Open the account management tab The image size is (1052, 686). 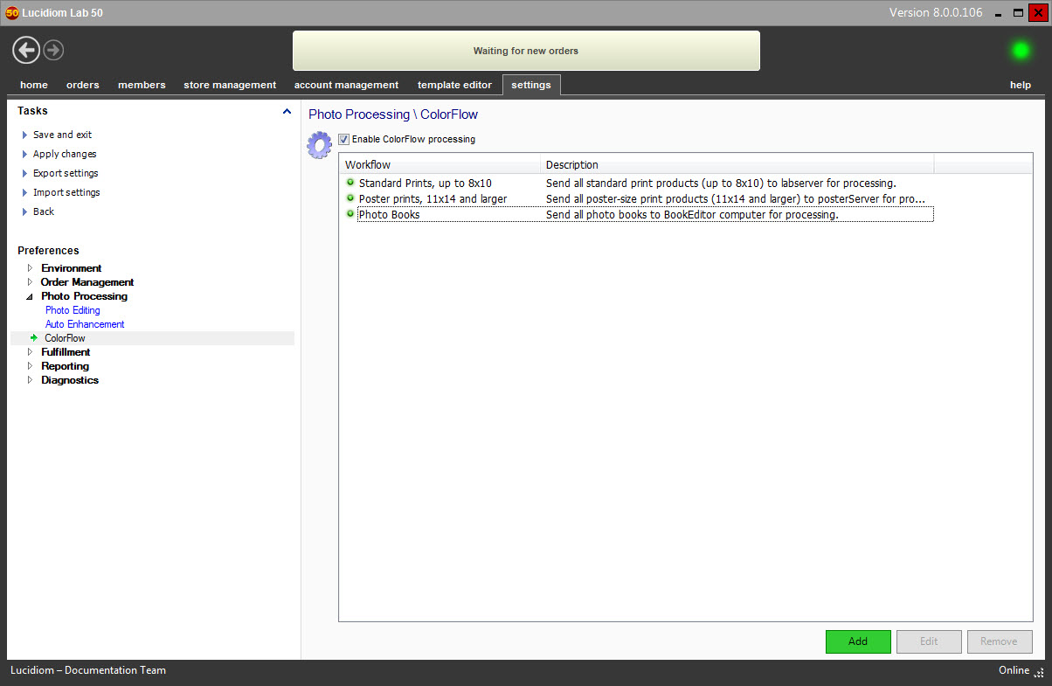pyautogui.click(x=346, y=85)
